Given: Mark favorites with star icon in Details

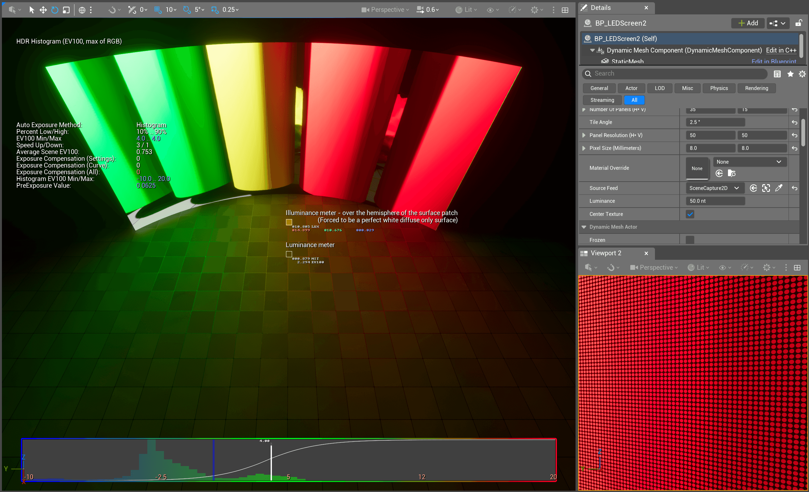Looking at the screenshot, I should 790,74.
